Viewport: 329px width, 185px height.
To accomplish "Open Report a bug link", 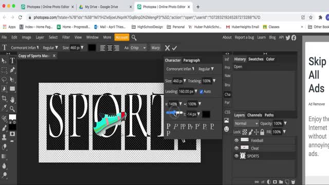I will point(244,38).
